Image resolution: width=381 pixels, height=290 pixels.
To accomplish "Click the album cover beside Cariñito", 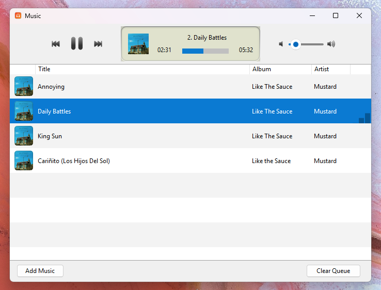I will [x=24, y=160].
